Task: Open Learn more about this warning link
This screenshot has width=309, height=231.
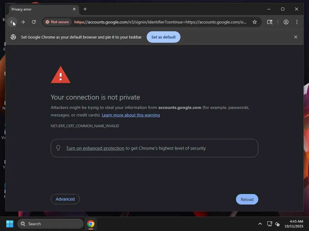Action: click(131, 115)
